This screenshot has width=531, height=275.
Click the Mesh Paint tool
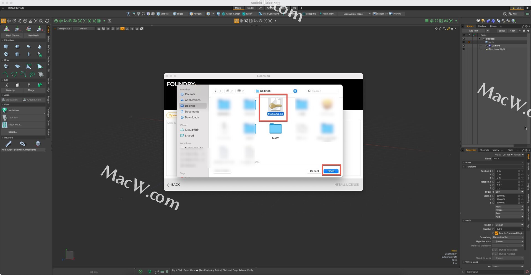tap(23, 111)
